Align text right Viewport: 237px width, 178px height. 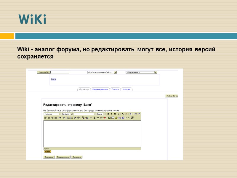coord(52,118)
